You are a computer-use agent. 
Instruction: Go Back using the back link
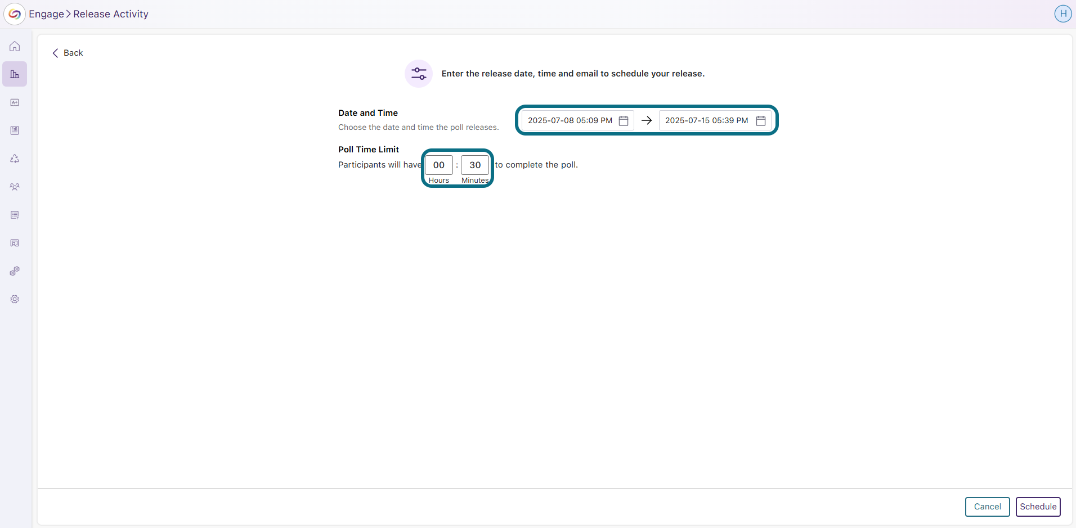(x=68, y=53)
